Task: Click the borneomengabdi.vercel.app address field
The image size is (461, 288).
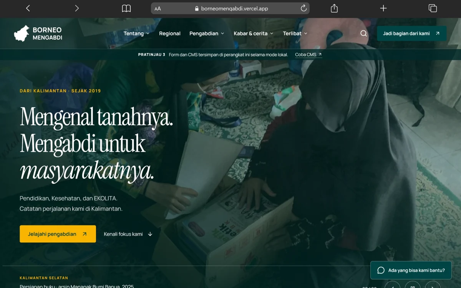Action: (230, 8)
